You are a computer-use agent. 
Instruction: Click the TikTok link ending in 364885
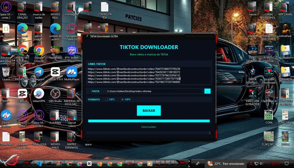(134, 82)
